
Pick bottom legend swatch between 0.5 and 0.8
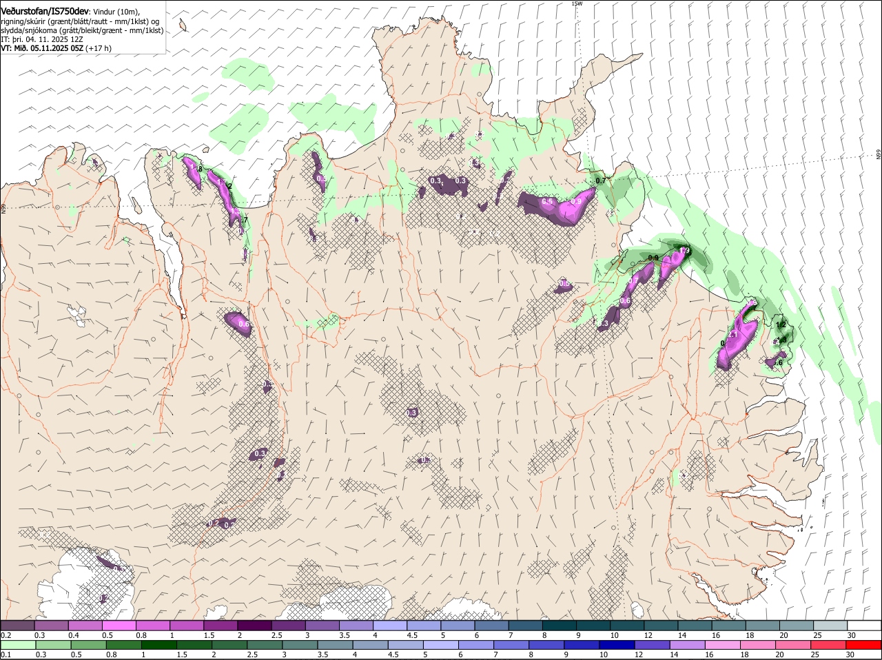pyautogui.click(x=88, y=645)
